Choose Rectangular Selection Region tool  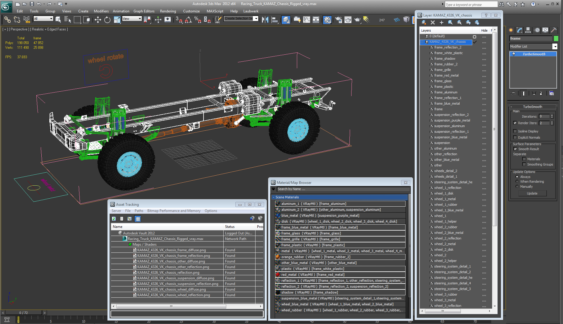click(x=77, y=20)
